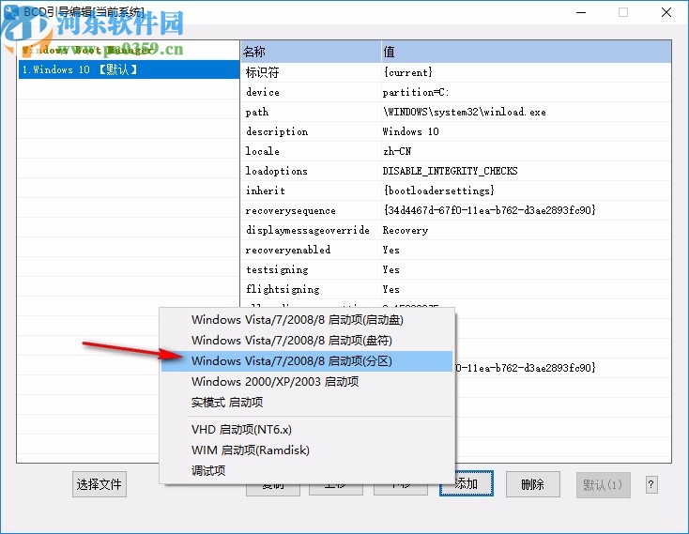
Task: Click the 添加 button
Action: [467, 484]
